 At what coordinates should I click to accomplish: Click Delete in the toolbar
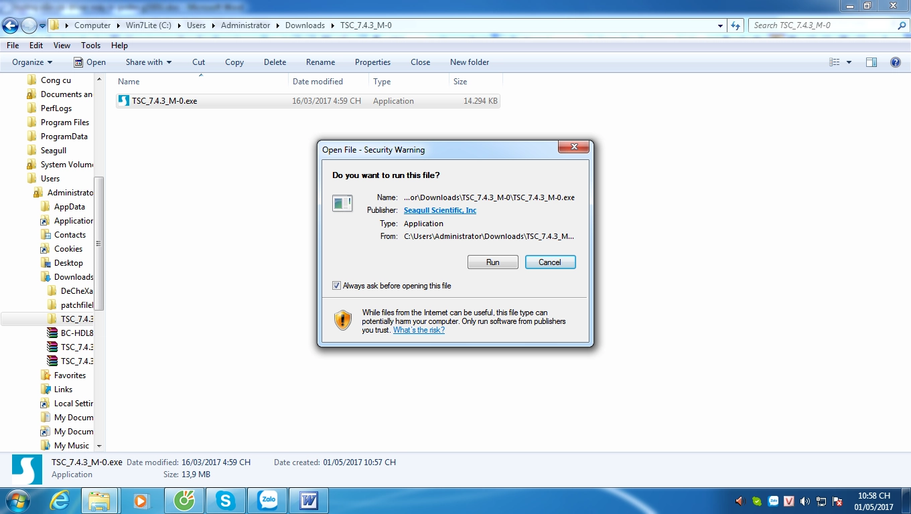275,62
